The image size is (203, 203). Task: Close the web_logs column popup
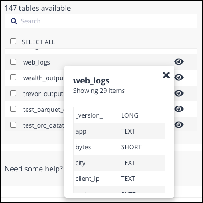point(166,75)
